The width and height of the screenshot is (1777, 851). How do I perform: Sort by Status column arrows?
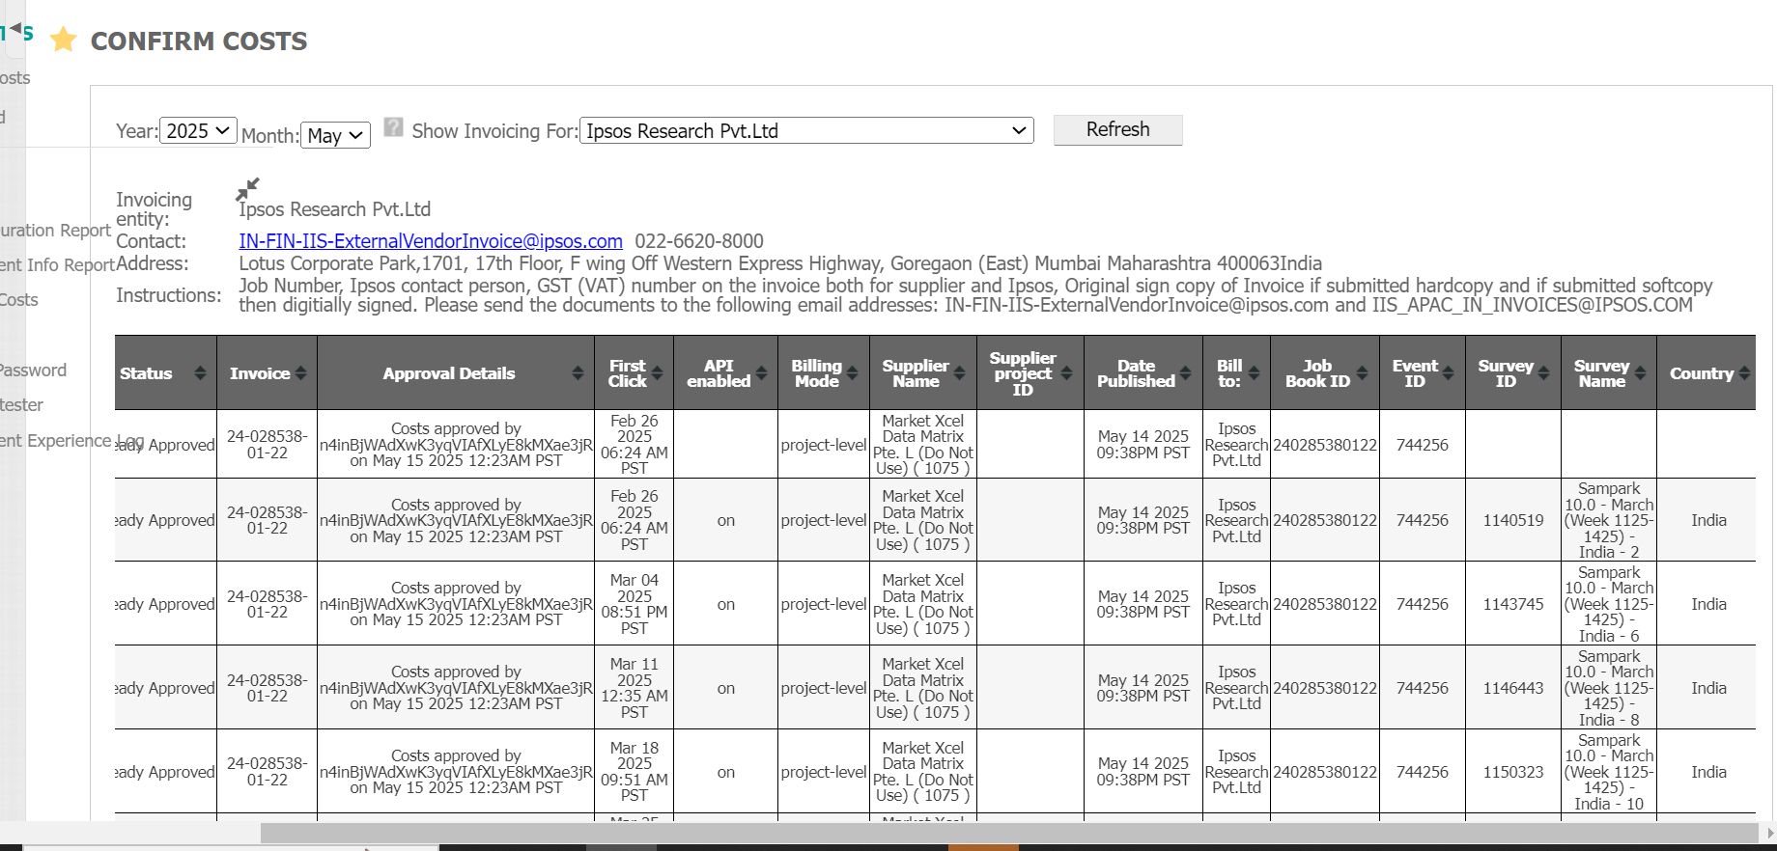(200, 373)
